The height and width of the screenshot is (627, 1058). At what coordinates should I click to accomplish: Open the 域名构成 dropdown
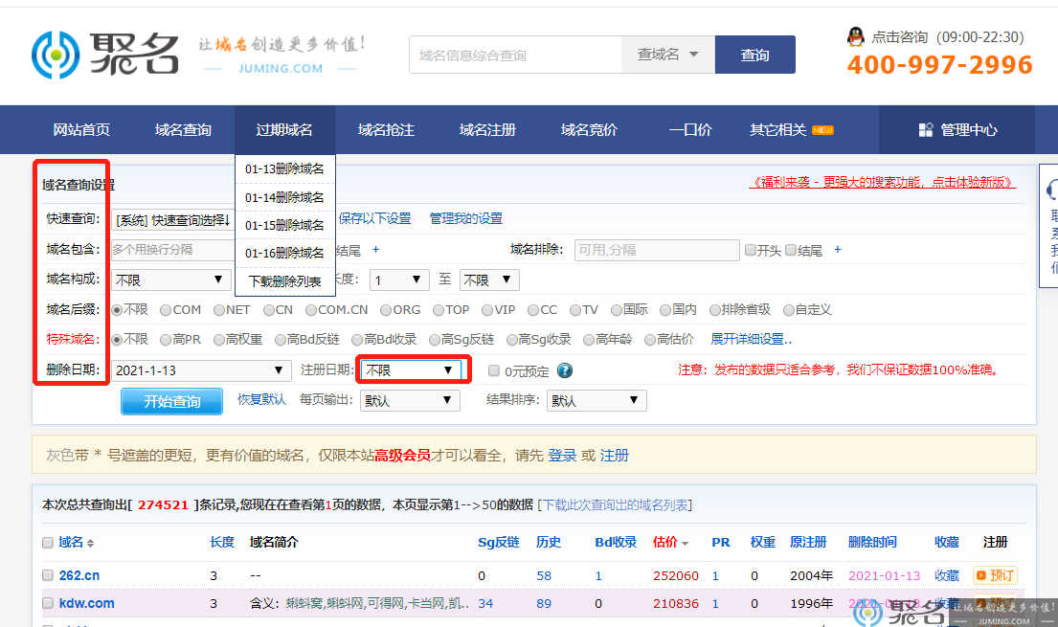[170, 280]
